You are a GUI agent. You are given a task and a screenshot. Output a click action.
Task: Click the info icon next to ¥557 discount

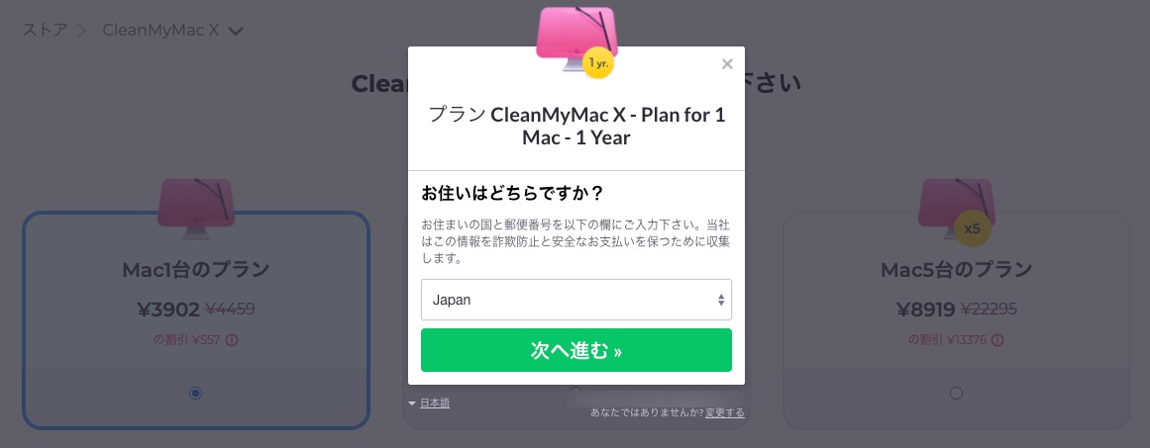click(232, 339)
